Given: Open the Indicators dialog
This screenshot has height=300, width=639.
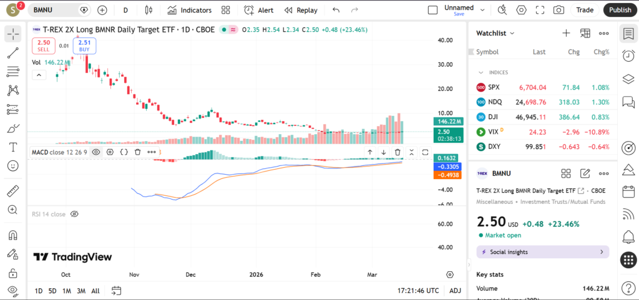Looking at the screenshot, I should 190,10.
